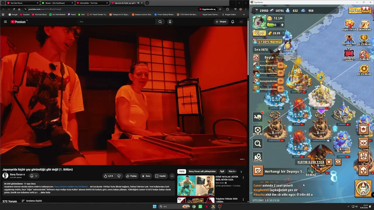Open Süper Fırsat gift offer
The height and width of the screenshot is (210, 374).
[x=349, y=25]
